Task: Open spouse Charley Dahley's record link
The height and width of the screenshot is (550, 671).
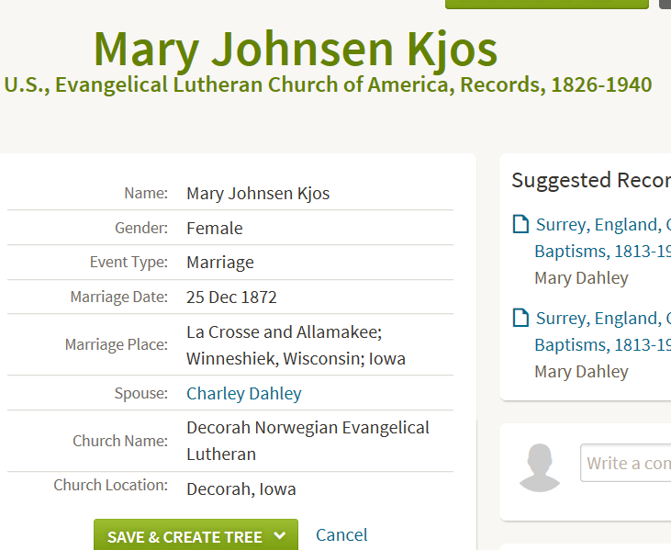Action: [x=244, y=393]
